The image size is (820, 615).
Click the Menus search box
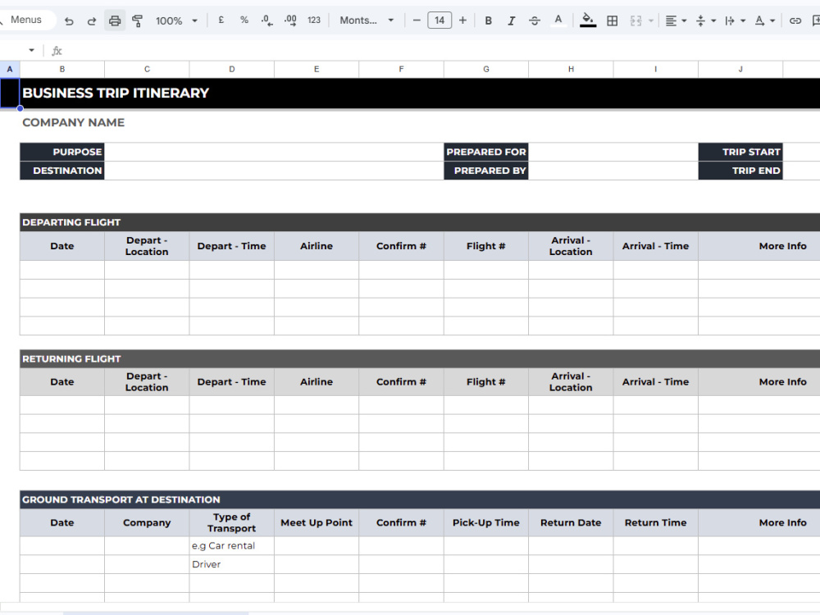26,20
